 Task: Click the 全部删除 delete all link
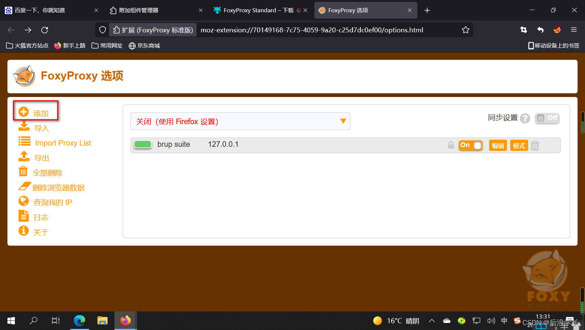click(x=48, y=173)
